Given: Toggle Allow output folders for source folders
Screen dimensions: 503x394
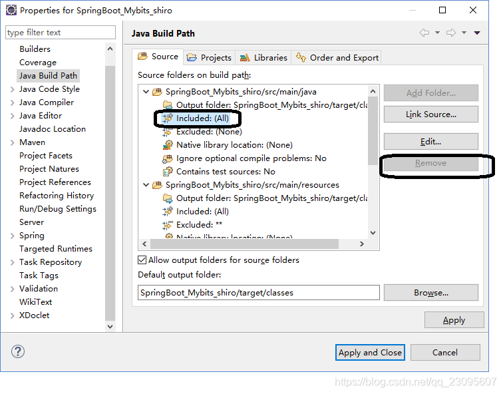Looking at the screenshot, I should 142,260.
